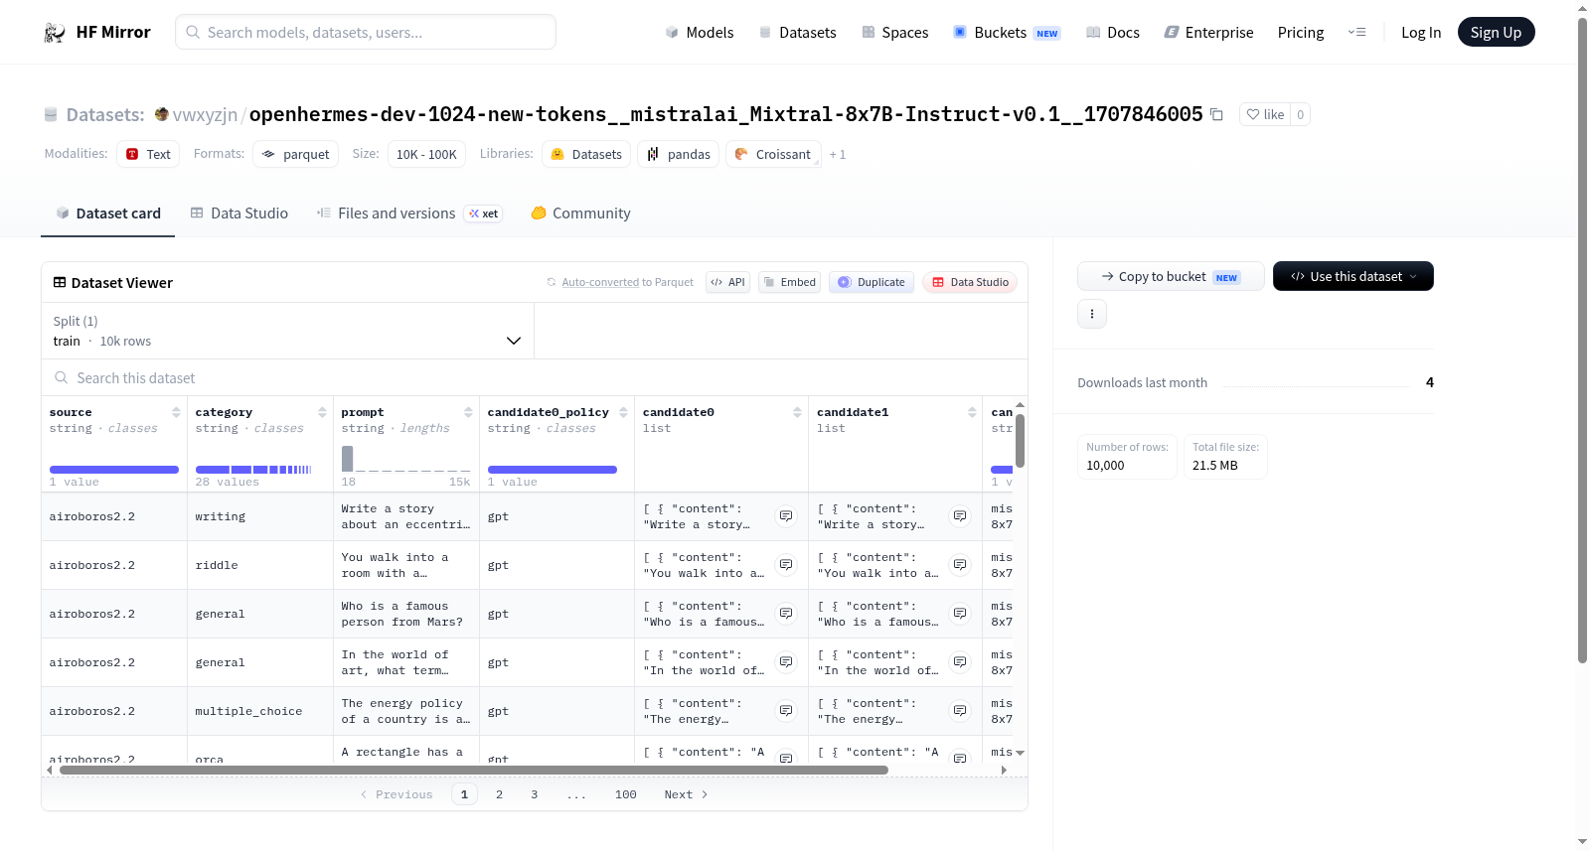Click the dataset owner avatar icon

162,114
